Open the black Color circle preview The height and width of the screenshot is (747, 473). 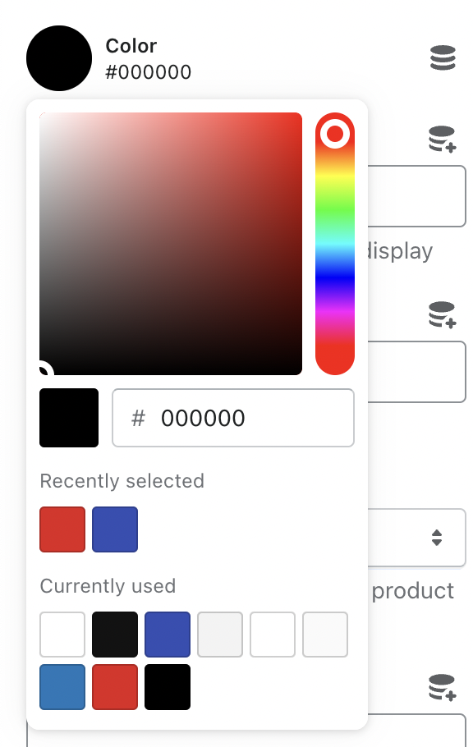(x=59, y=58)
